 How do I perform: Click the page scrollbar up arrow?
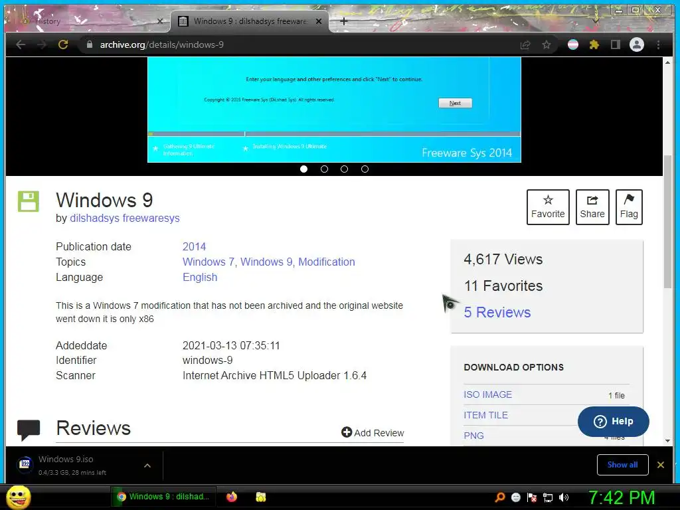tap(667, 62)
